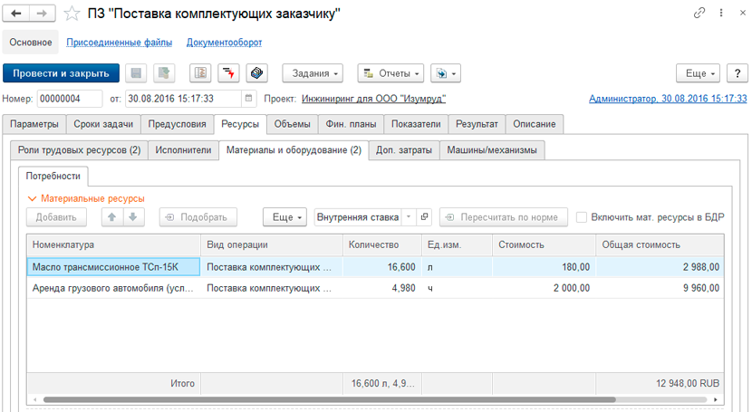Open Роли трудовых ресурсов (2) subtab
The image size is (752, 412).
point(79,150)
